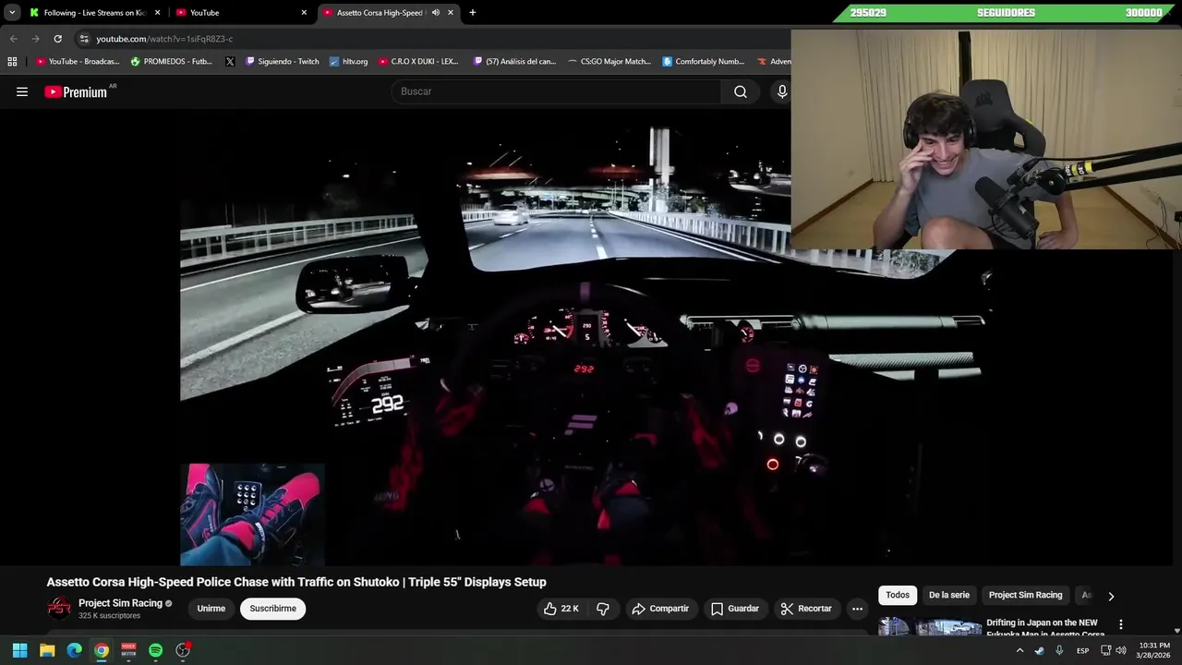Click the search magnifier button

click(x=741, y=91)
